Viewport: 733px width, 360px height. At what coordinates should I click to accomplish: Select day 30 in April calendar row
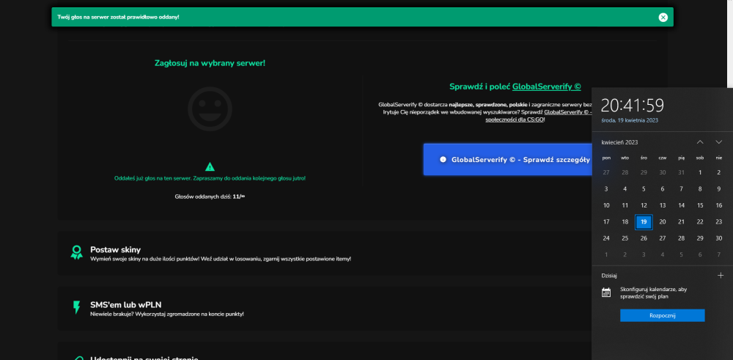tap(718, 238)
